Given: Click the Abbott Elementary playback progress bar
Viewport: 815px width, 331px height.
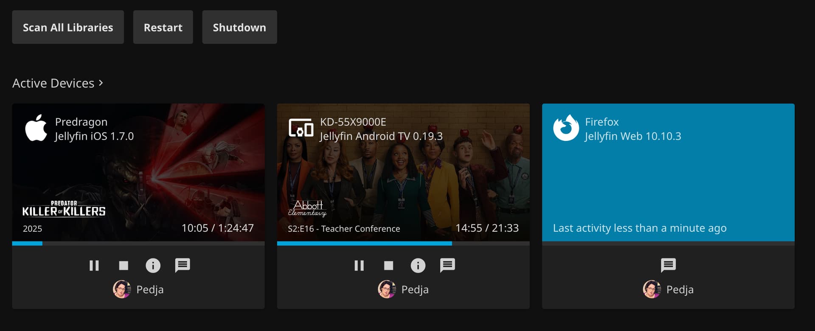Looking at the screenshot, I should 403,244.
